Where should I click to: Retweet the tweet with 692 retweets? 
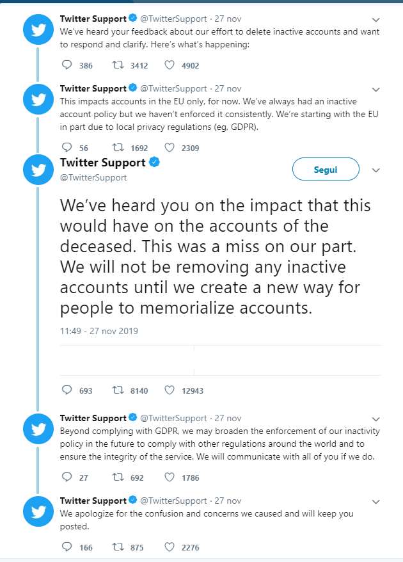click(118, 478)
